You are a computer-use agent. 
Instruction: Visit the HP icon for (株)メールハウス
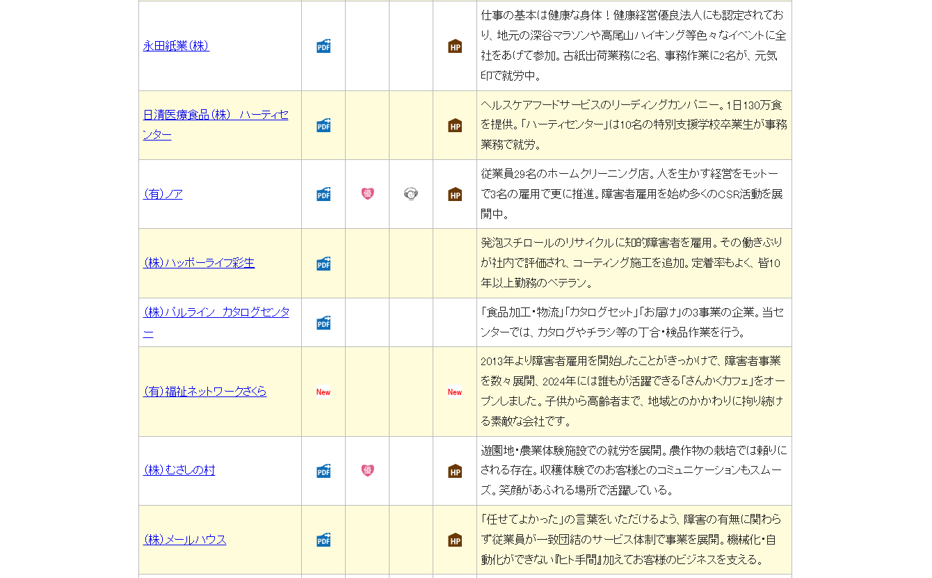(455, 540)
